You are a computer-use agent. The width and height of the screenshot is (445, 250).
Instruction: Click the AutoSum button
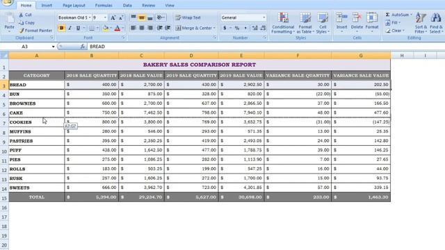click(x=397, y=15)
